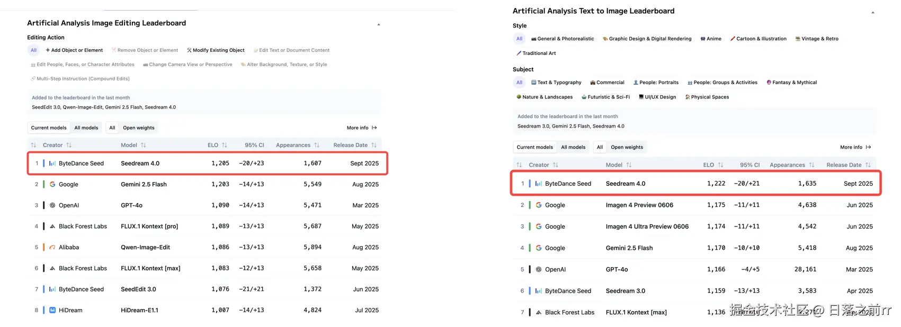901x327 pixels.
Task: Click Alibaba logo in Qwen-Image-Edit row
Action: pyautogui.click(x=52, y=247)
